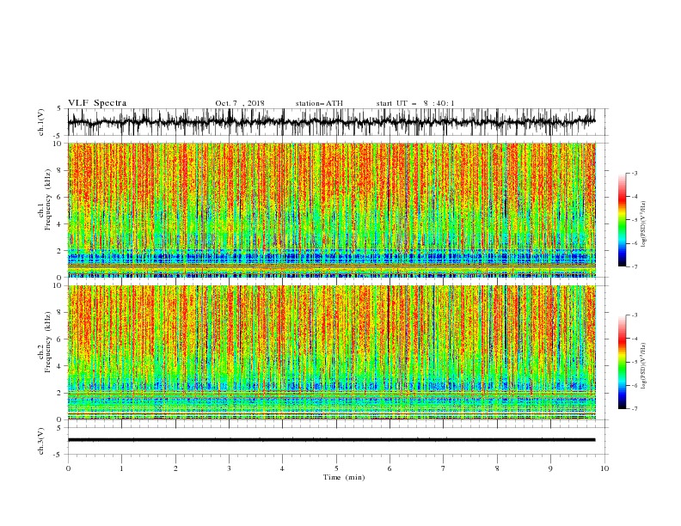Click time axis tick label "7"
This screenshot has width=681, height=526.
point(444,468)
